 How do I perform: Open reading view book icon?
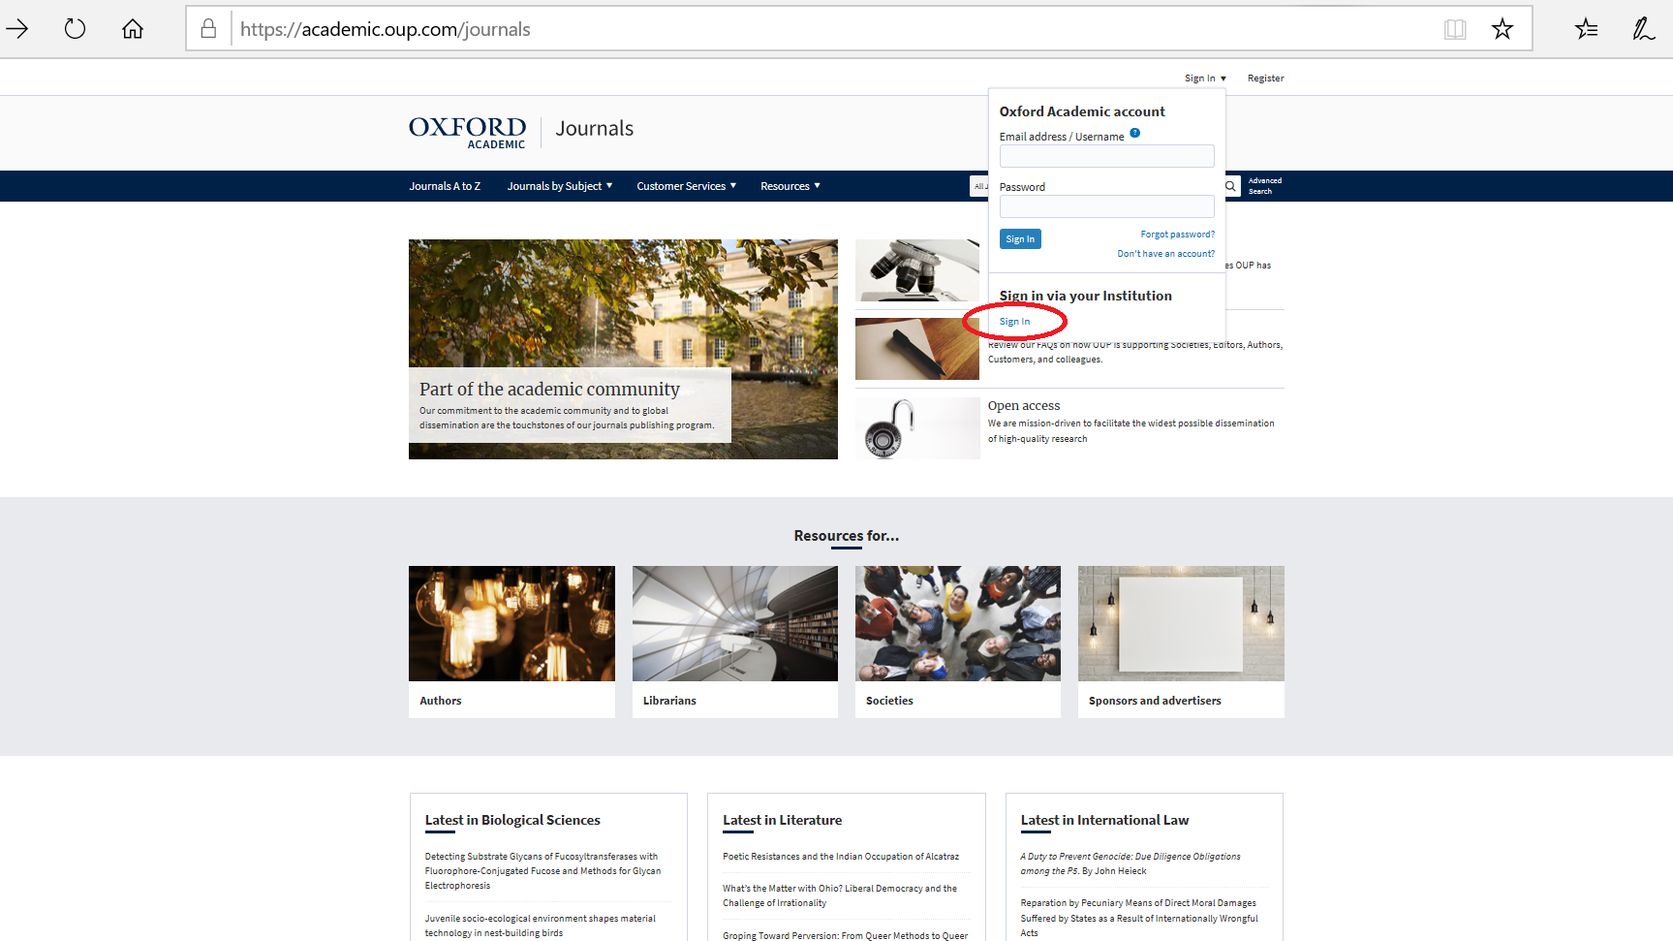coord(1455,29)
